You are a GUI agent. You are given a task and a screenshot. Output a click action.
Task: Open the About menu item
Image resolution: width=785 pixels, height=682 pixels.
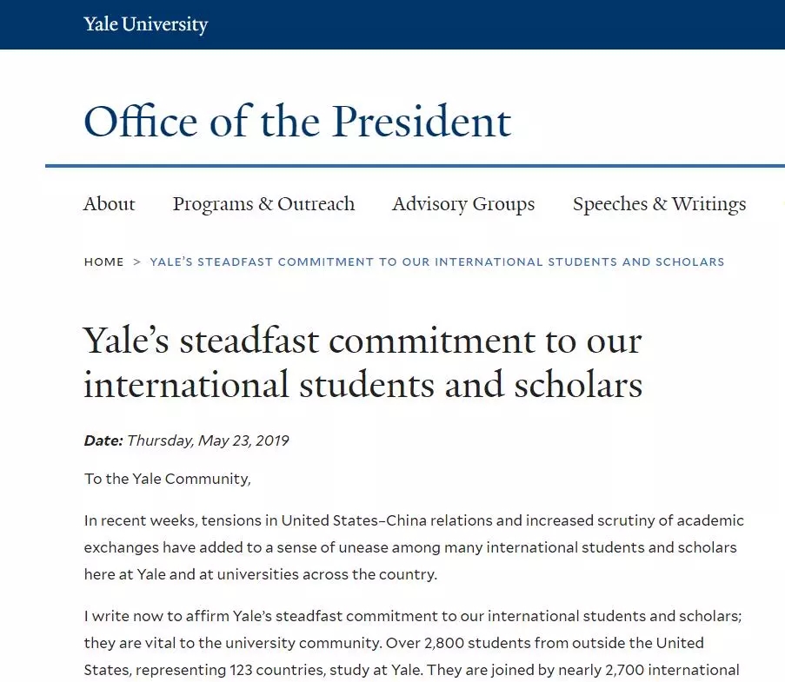[x=110, y=203]
